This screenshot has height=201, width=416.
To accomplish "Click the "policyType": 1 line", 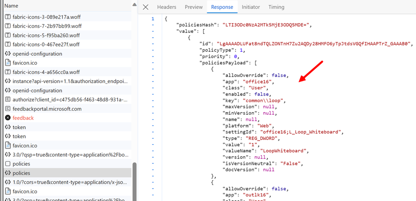I will coord(222,50).
